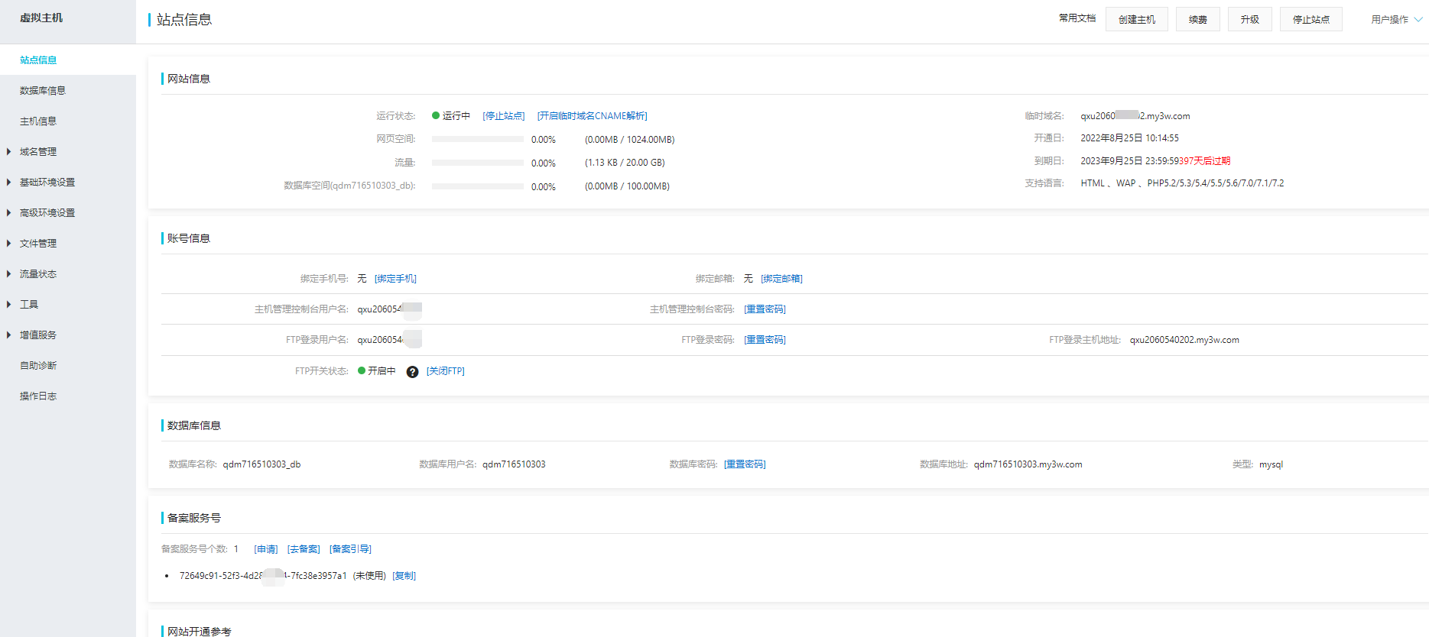This screenshot has width=1429, height=637.
Task: Click 绑定手机 link
Action: 395,279
